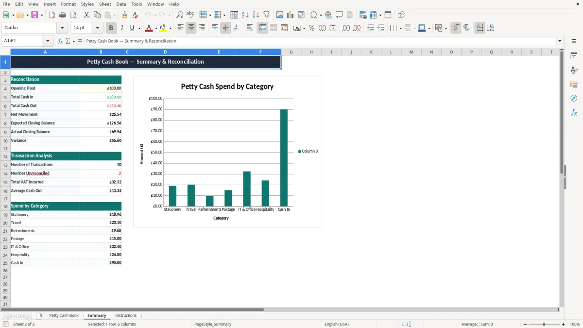The image size is (583, 328).
Task: Toggle Align Left button
Action: click(x=180, y=28)
